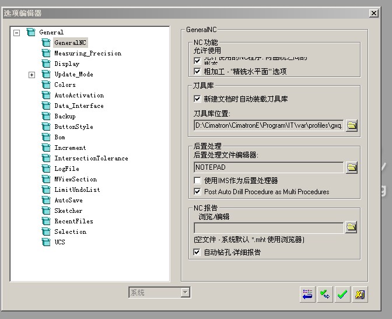
Task: Select GeneralNC in the options tree
Action: pos(70,43)
